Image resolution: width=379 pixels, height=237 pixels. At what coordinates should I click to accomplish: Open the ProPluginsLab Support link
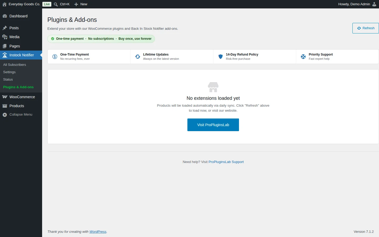[x=226, y=162]
